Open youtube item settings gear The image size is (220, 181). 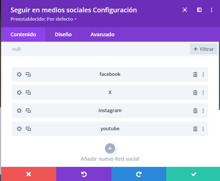pos(19,129)
